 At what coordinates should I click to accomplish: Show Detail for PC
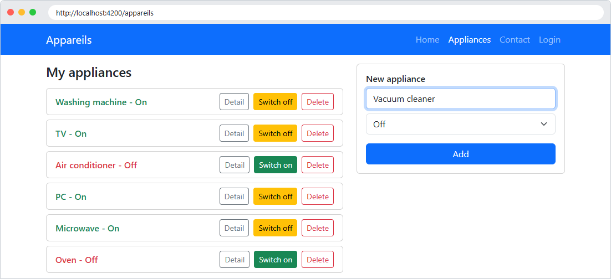point(234,197)
